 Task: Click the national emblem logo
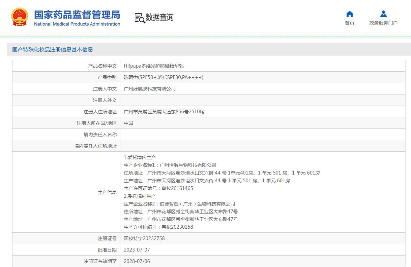[20, 17]
